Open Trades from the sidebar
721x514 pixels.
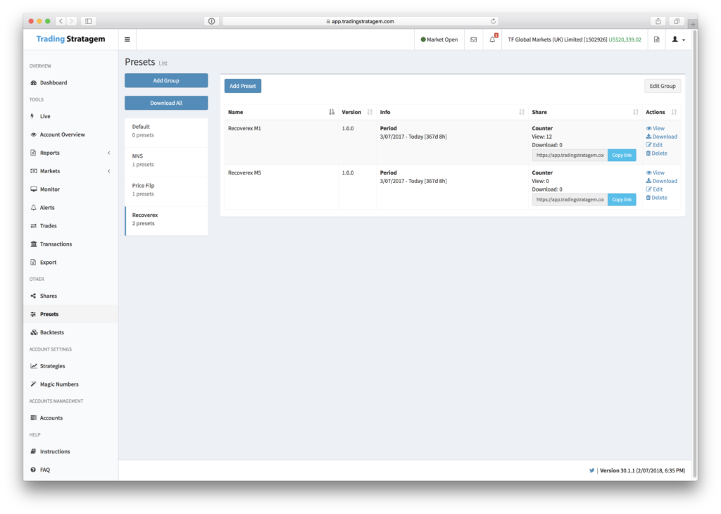[48, 226]
